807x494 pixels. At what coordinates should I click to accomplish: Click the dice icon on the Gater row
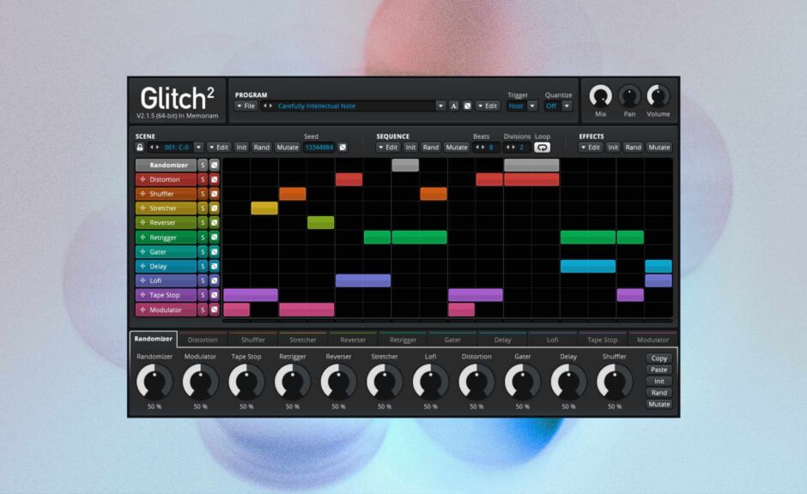pyautogui.click(x=214, y=252)
